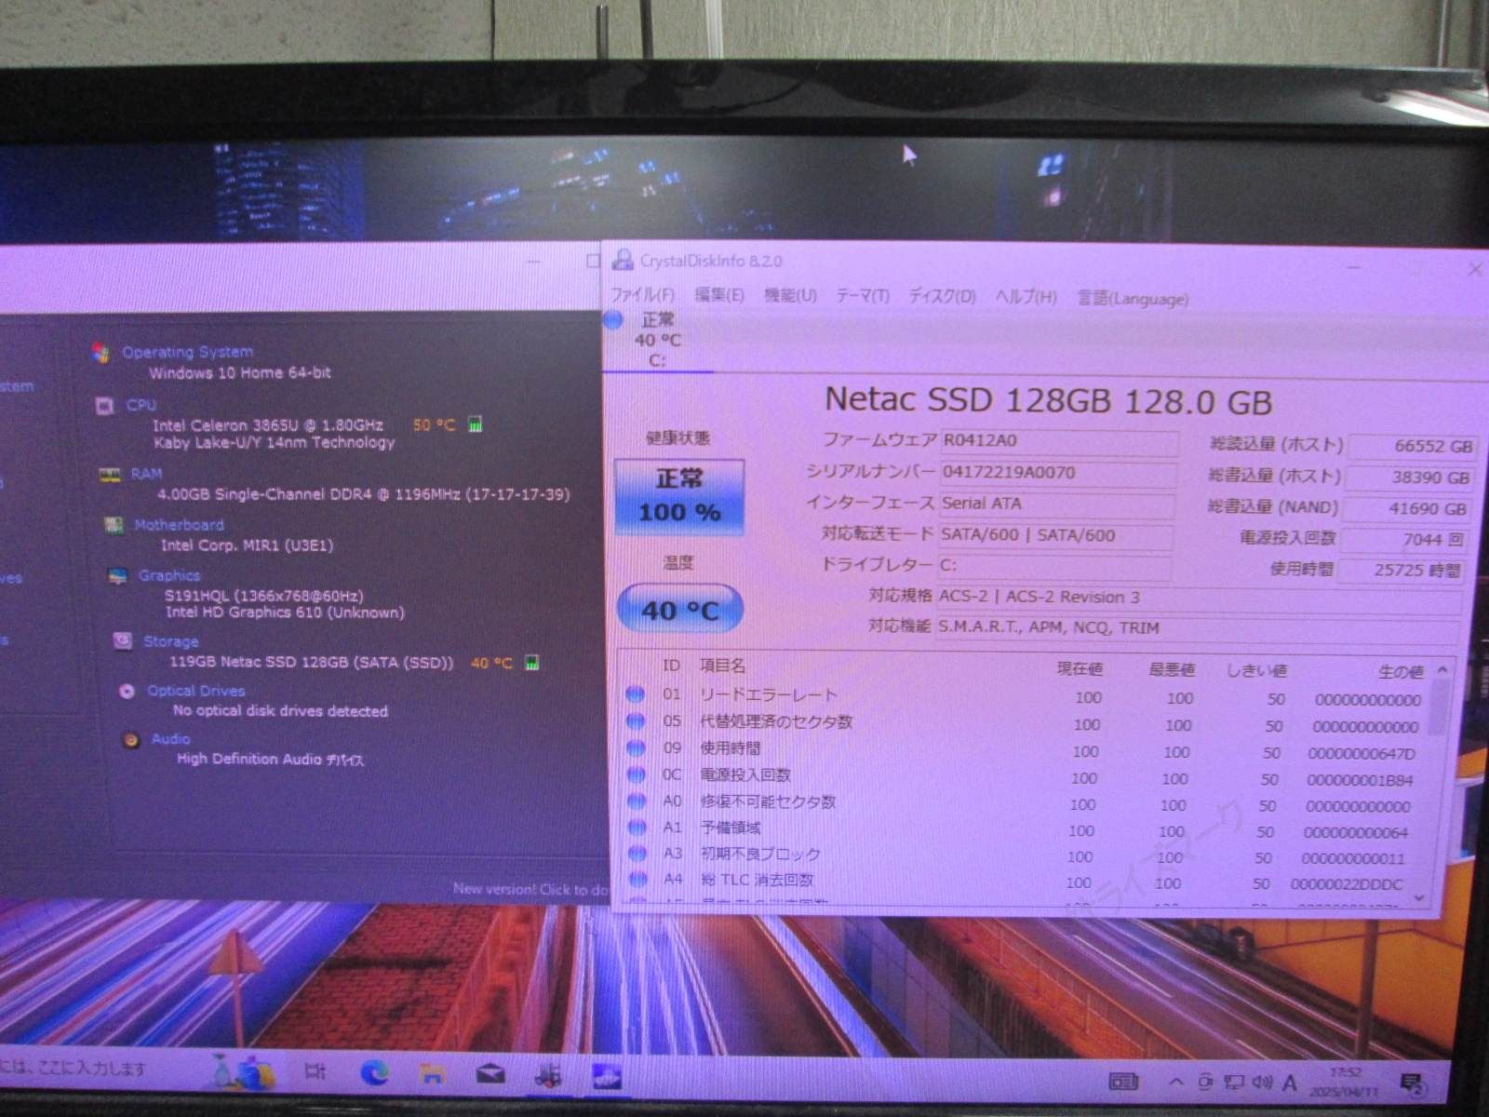
Task: Open the 言語(Language) menu
Action: pos(1133,299)
